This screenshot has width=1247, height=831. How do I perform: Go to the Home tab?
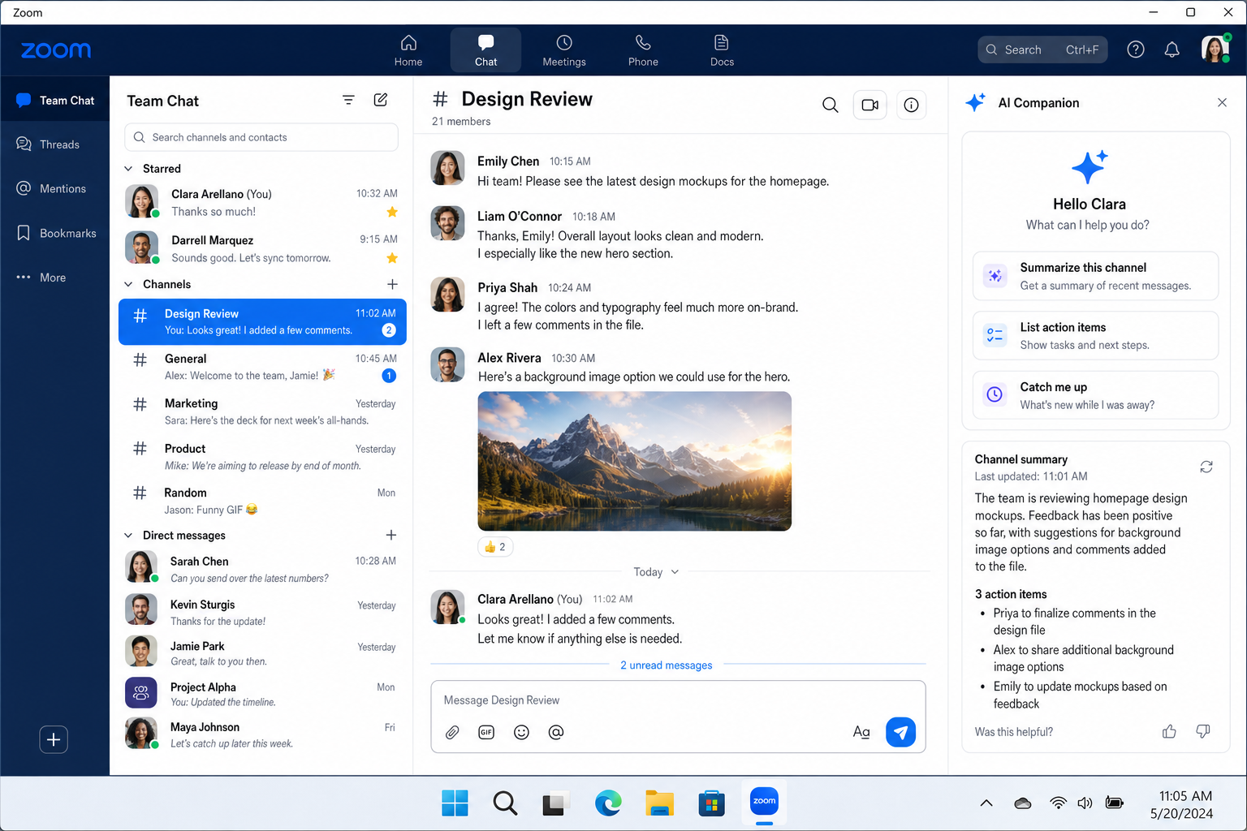click(x=408, y=50)
